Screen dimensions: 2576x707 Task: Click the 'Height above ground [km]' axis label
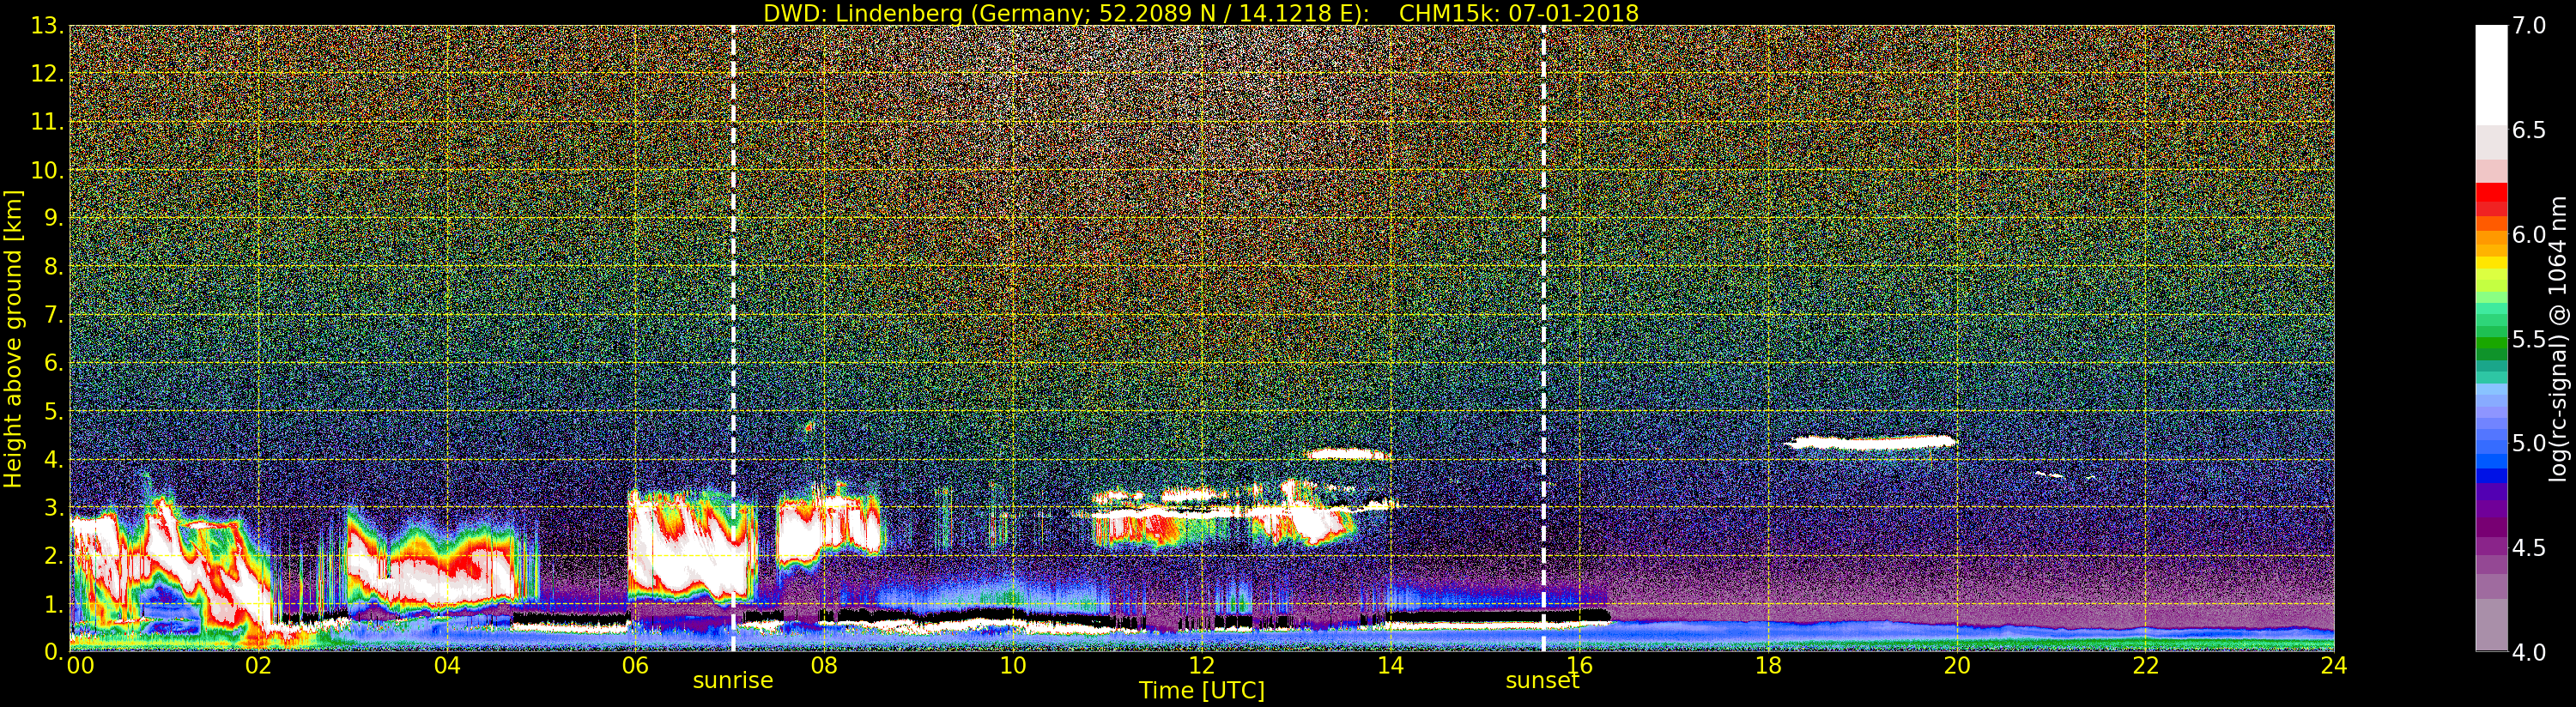pos(13,338)
